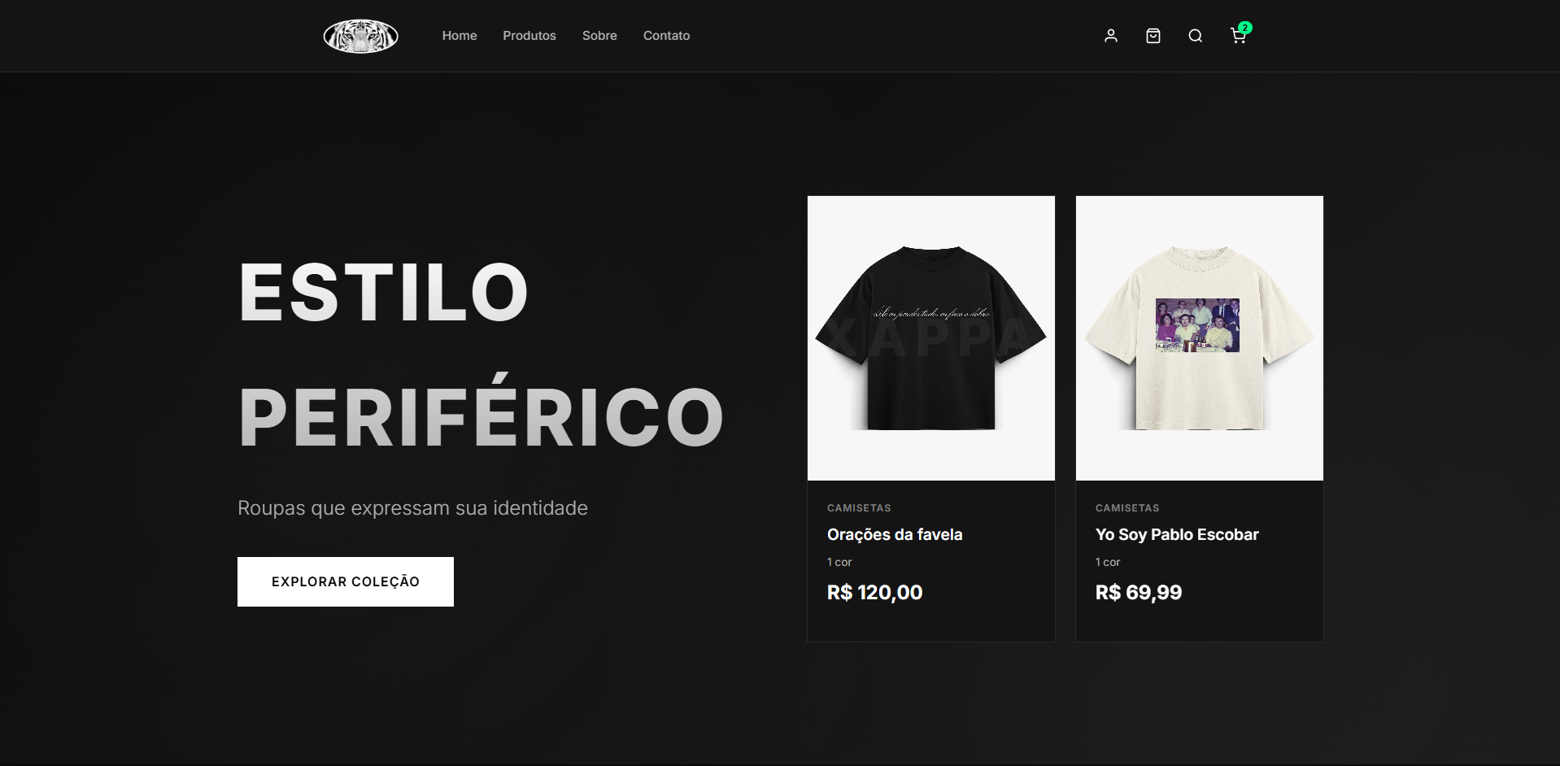Open the cart icon with badge
Image resolution: width=1560 pixels, height=766 pixels.
tap(1238, 36)
